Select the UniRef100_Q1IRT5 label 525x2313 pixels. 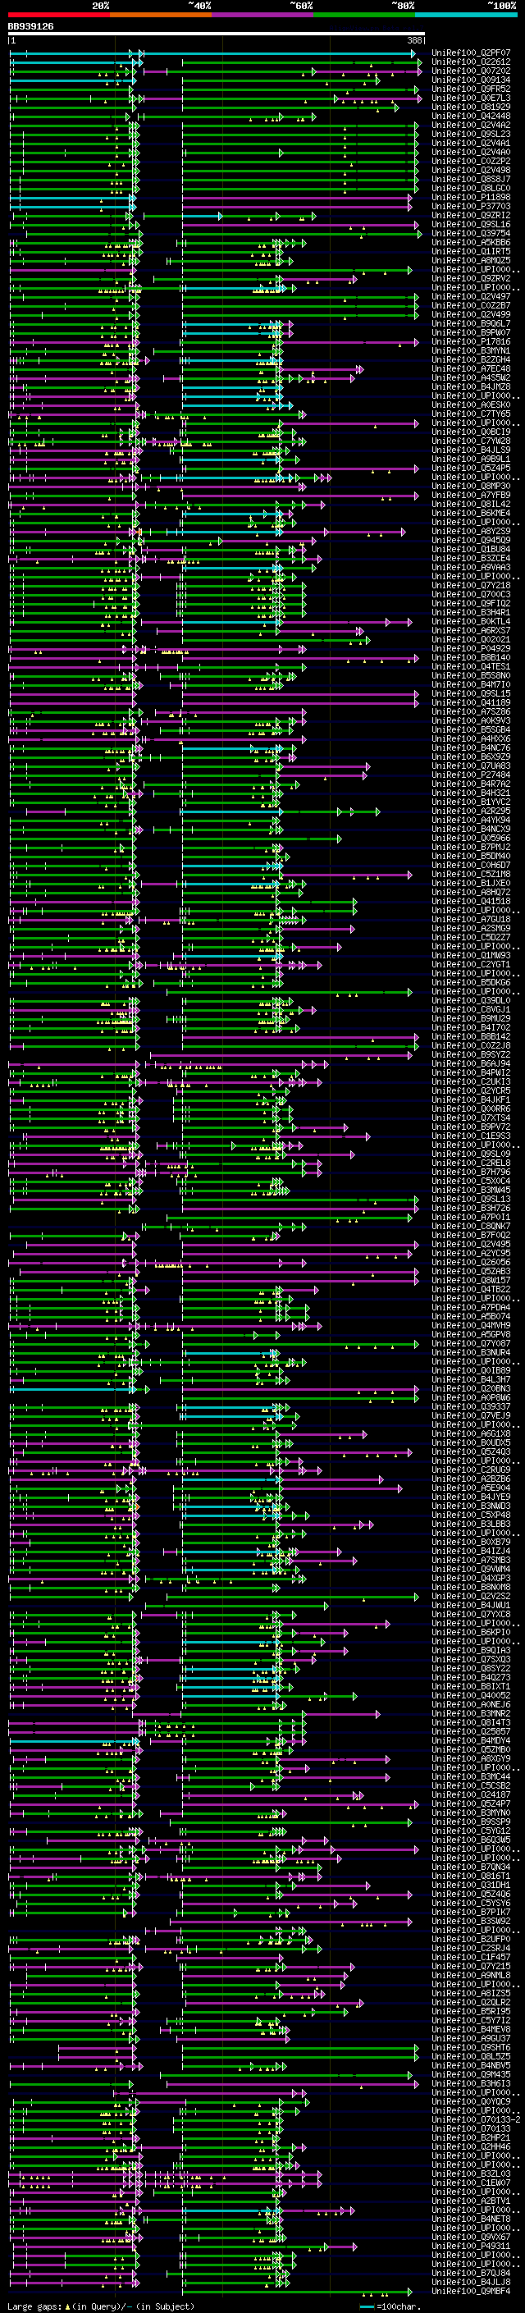471,253
